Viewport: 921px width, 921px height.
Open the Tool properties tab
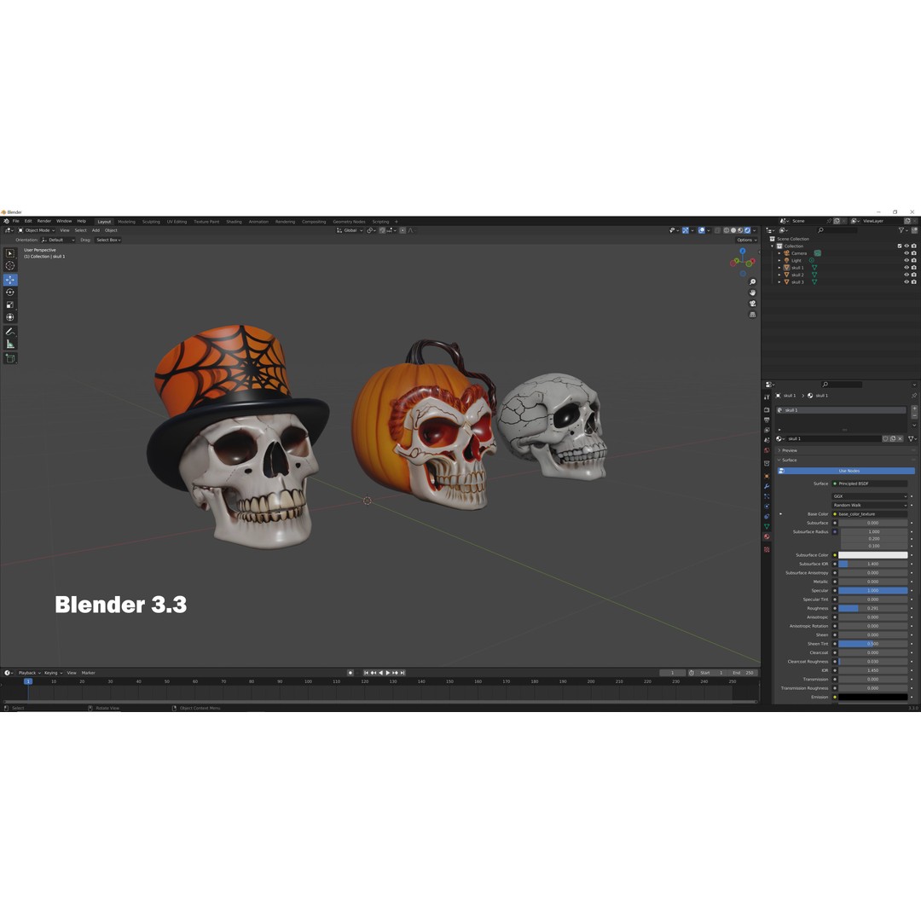pos(767,397)
